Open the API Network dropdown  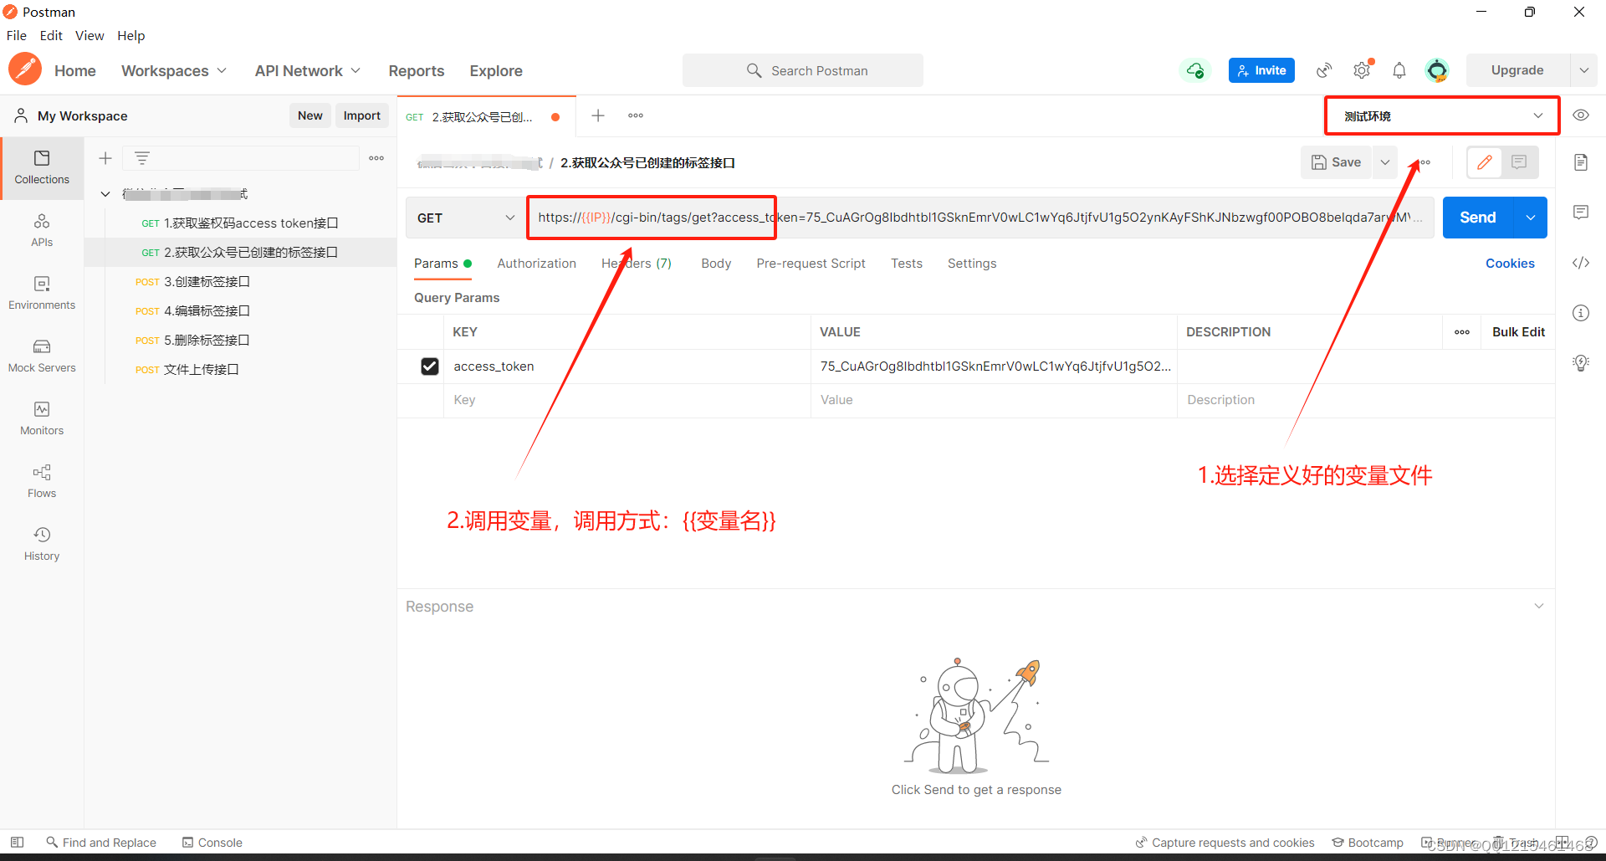pyautogui.click(x=308, y=71)
